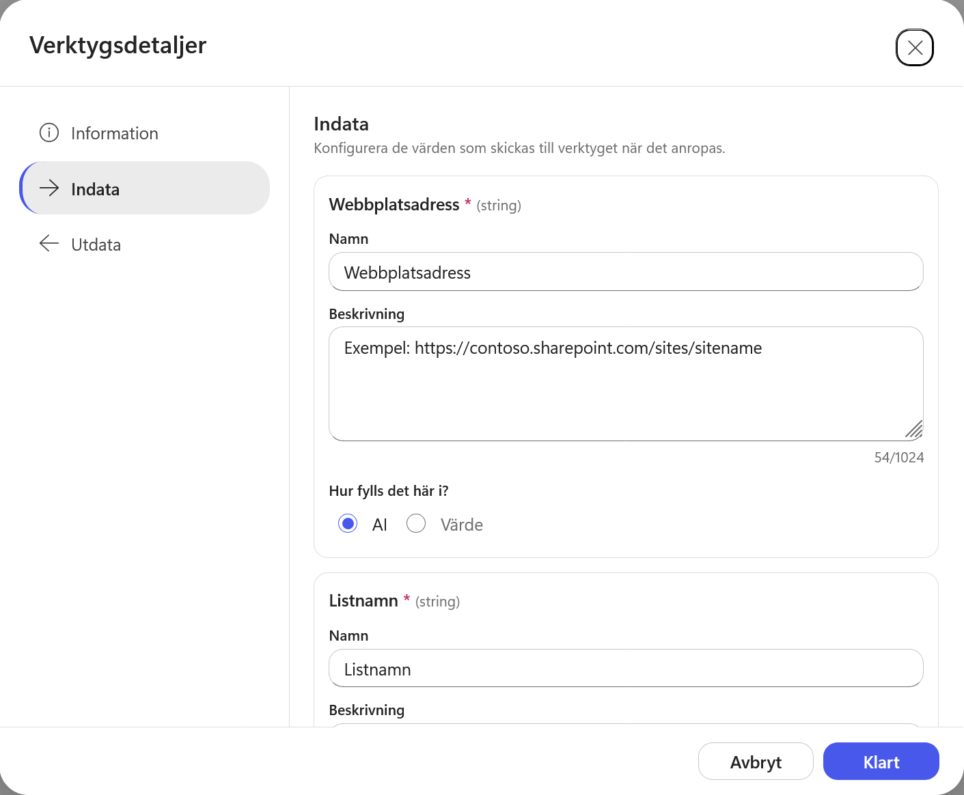This screenshot has height=795, width=964.
Task: Open the Information section
Action: tap(145, 133)
